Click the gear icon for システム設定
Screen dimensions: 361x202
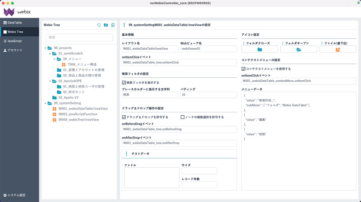5,195
